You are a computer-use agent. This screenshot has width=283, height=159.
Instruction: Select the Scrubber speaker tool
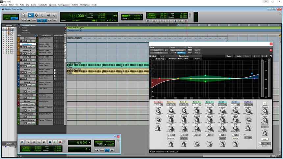point(48,15)
